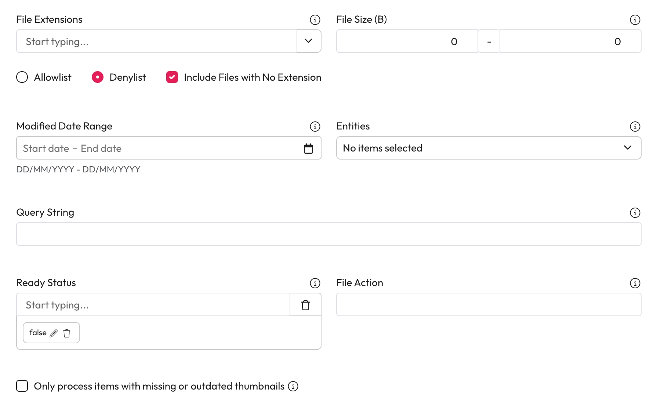
Task: Select the Denylist radio button
Action: pos(98,77)
